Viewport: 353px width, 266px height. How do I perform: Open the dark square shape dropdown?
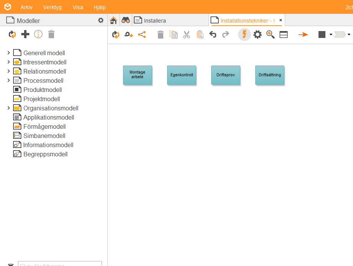330,35
